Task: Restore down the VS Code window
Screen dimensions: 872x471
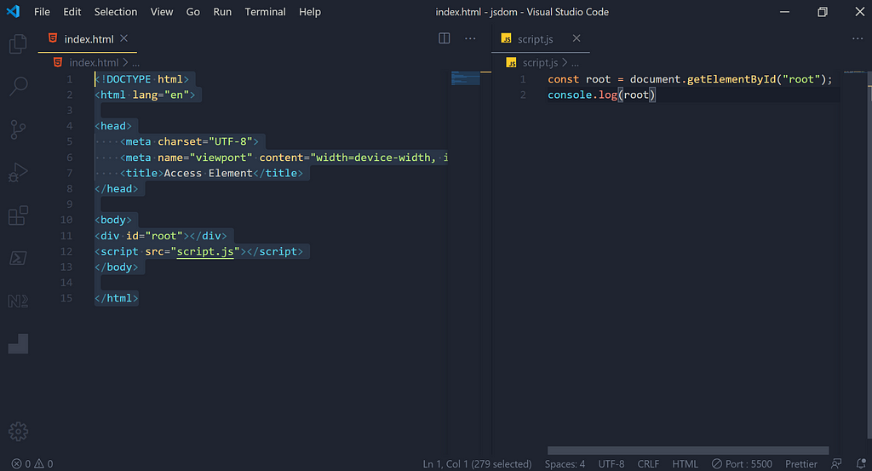Action: [x=823, y=12]
